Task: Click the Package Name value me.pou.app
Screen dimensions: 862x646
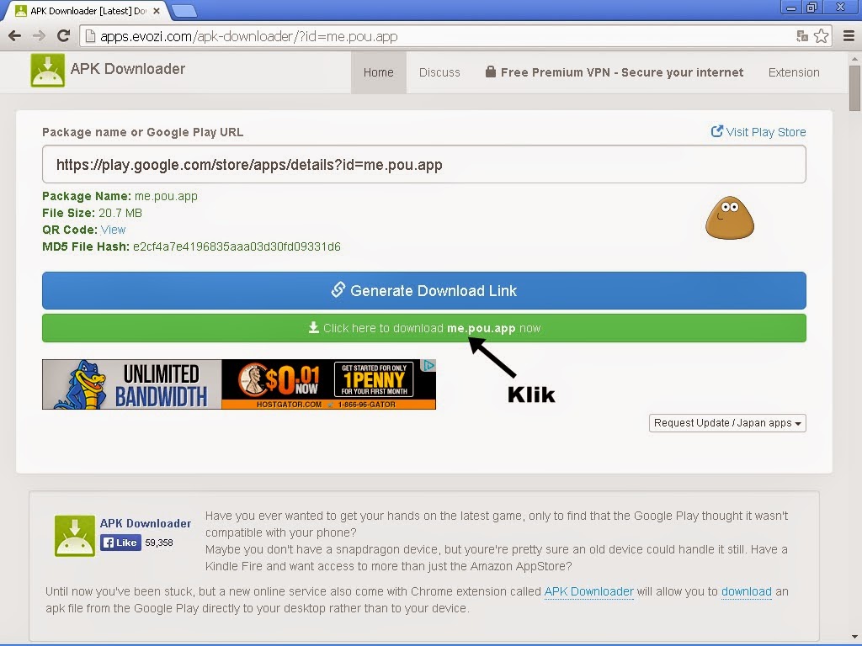Action: [x=166, y=196]
